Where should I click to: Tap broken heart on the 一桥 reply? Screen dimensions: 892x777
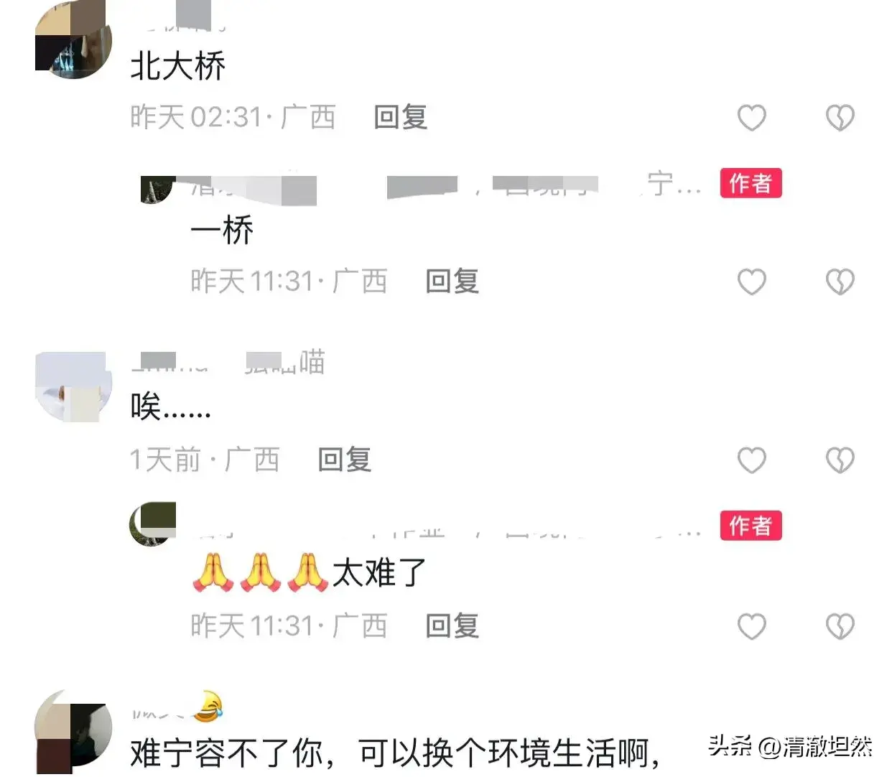(840, 282)
